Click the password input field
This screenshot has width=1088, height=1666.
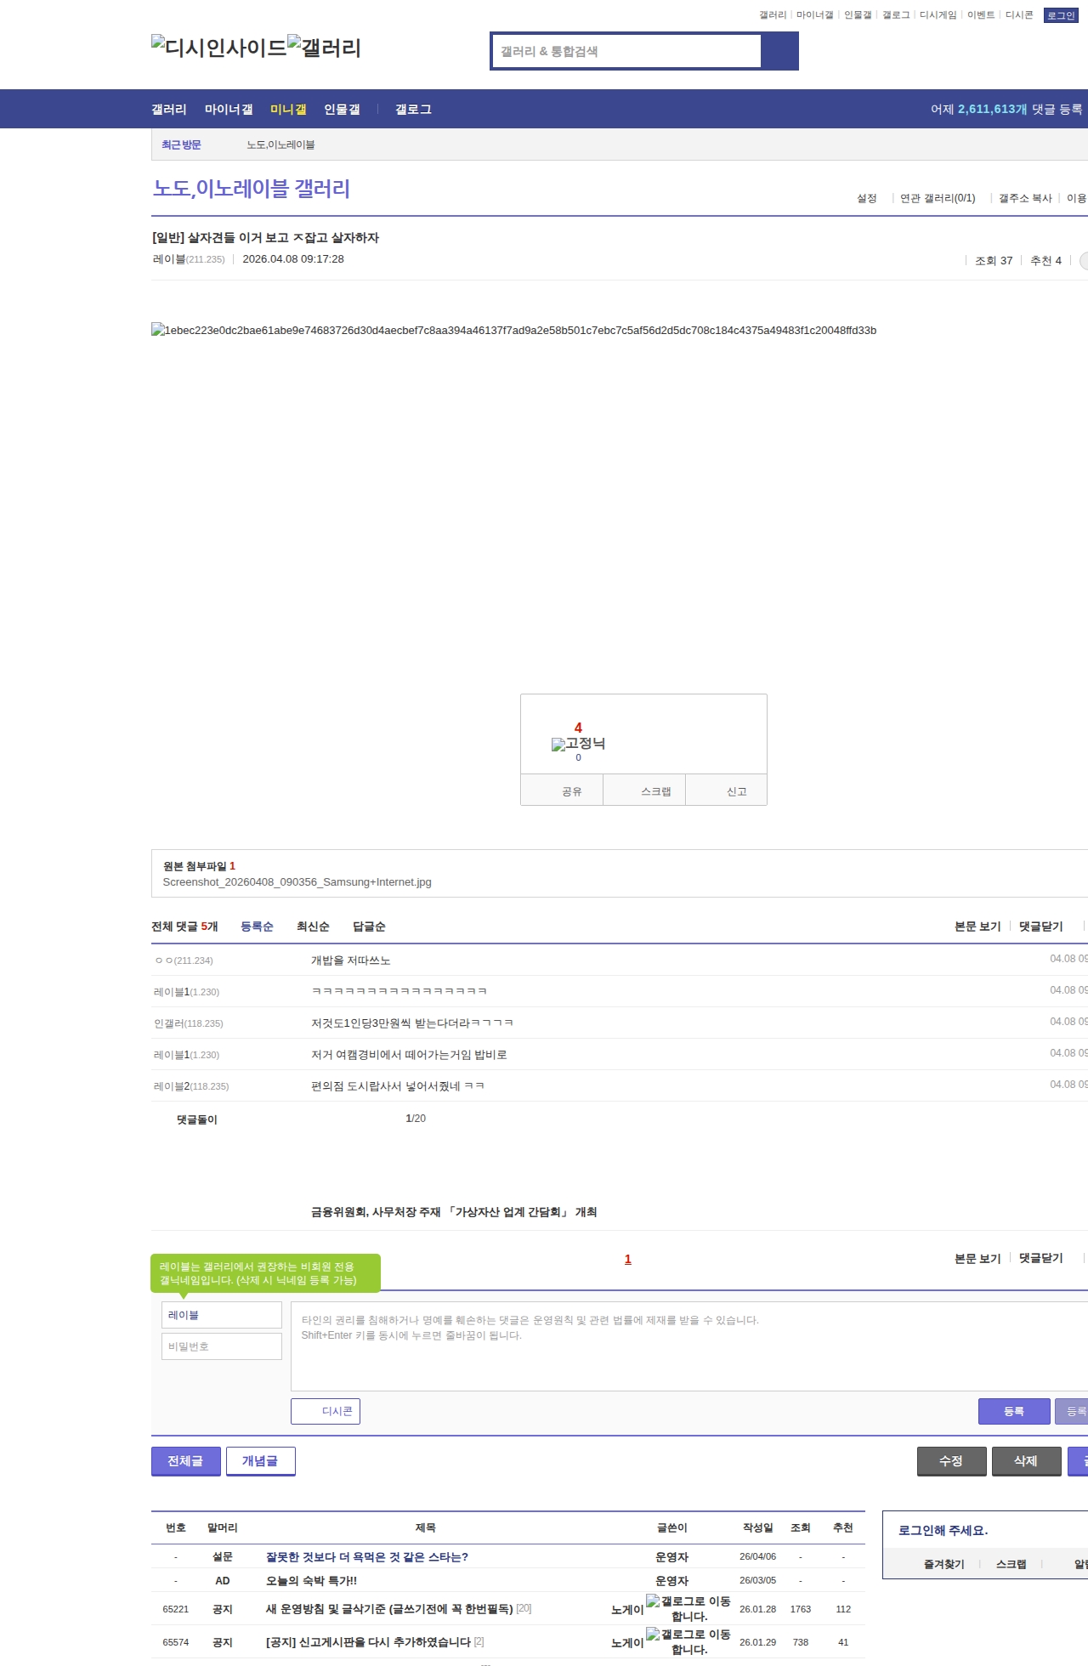pos(222,1346)
